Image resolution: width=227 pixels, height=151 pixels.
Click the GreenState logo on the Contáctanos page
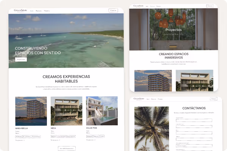pyautogui.click(x=139, y=99)
